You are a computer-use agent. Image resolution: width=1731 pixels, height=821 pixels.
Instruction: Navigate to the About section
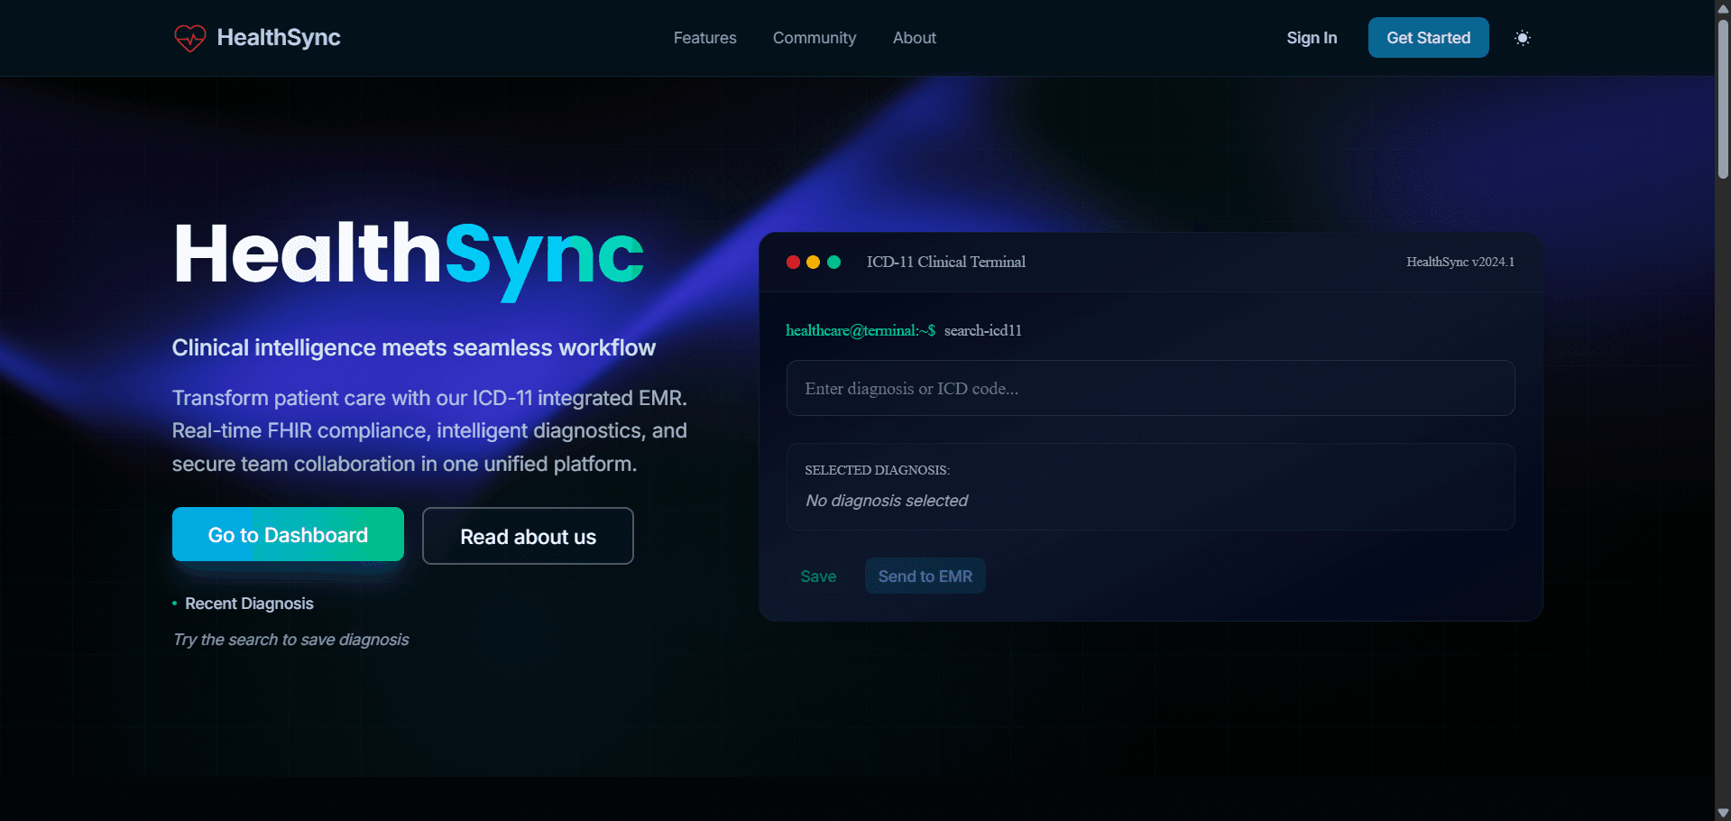tap(914, 38)
